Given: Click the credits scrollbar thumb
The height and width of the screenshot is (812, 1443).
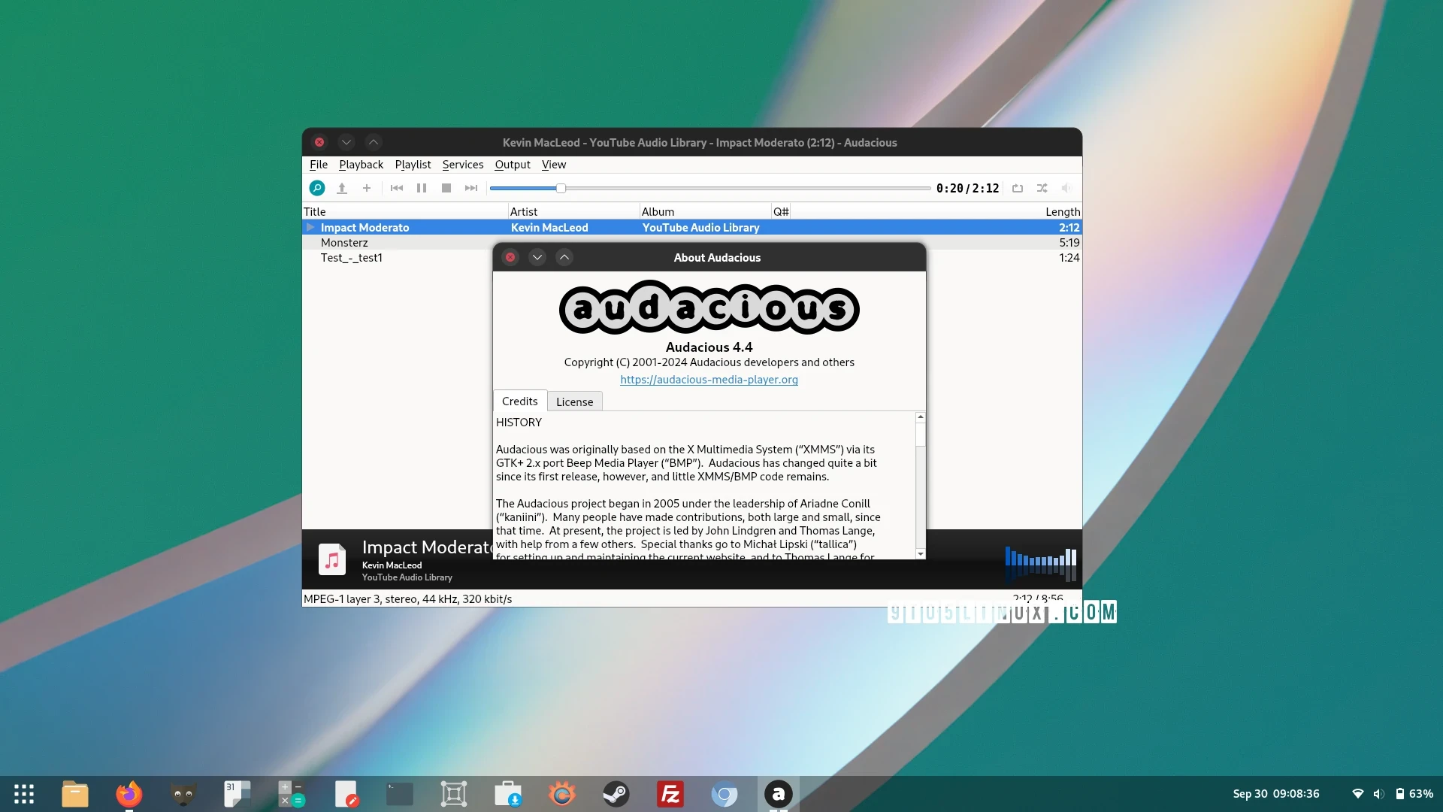Looking at the screenshot, I should tap(921, 435).
